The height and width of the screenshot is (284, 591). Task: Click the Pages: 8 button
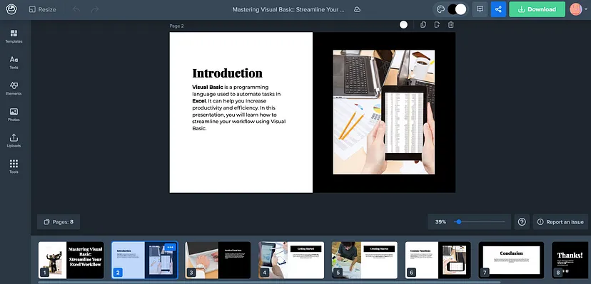tap(59, 222)
